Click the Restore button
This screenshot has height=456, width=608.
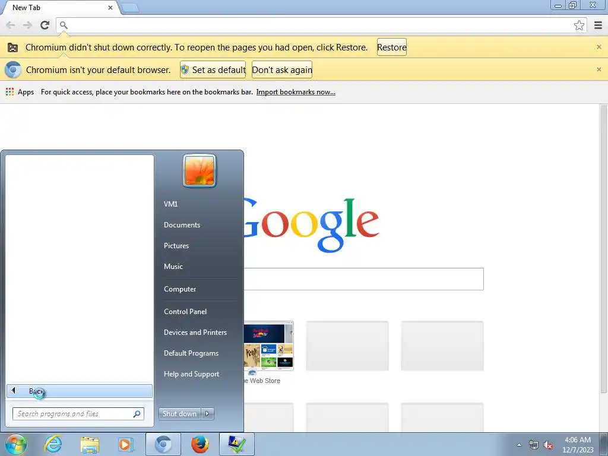(x=392, y=47)
